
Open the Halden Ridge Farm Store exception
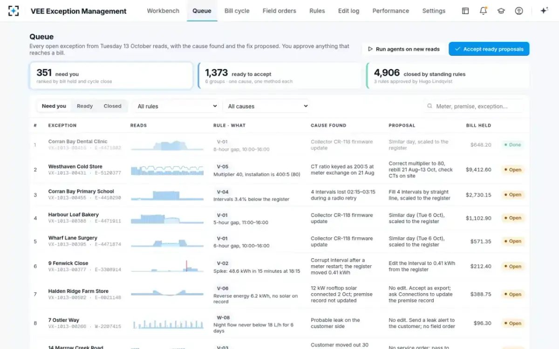pos(78,291)
